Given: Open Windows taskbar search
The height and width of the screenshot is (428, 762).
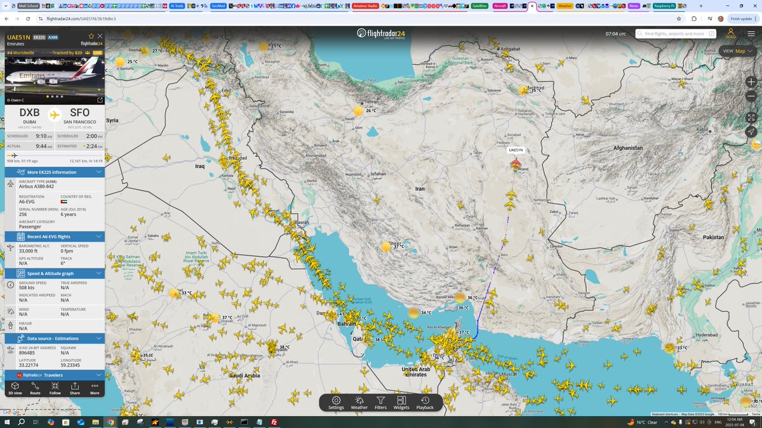Looking at the screenshot, I should coord(21,422).
